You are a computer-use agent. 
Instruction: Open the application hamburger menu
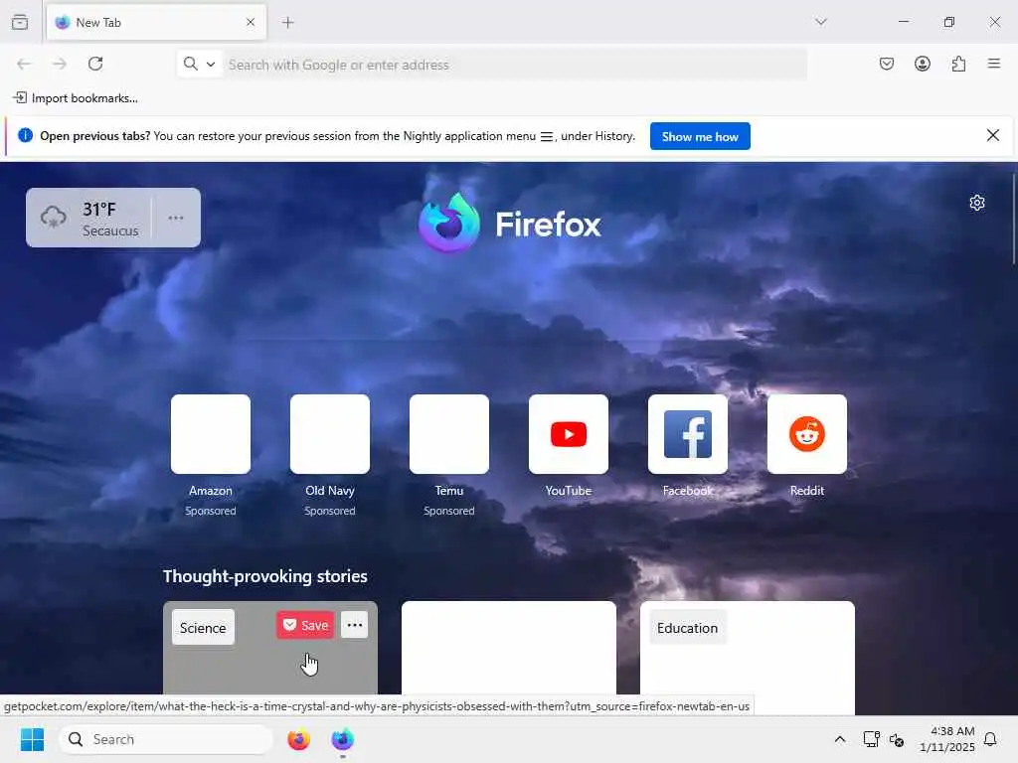pyautogui.click(x=994, y=64)
